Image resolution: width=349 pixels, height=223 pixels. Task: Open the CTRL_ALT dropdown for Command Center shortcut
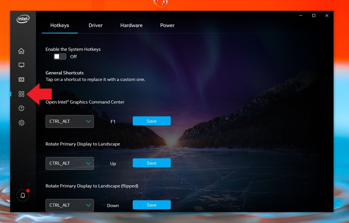[70, 121]
